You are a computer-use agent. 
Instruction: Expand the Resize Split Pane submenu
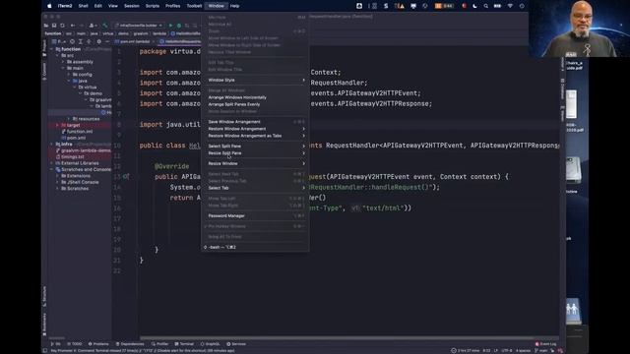coord(255,153)
